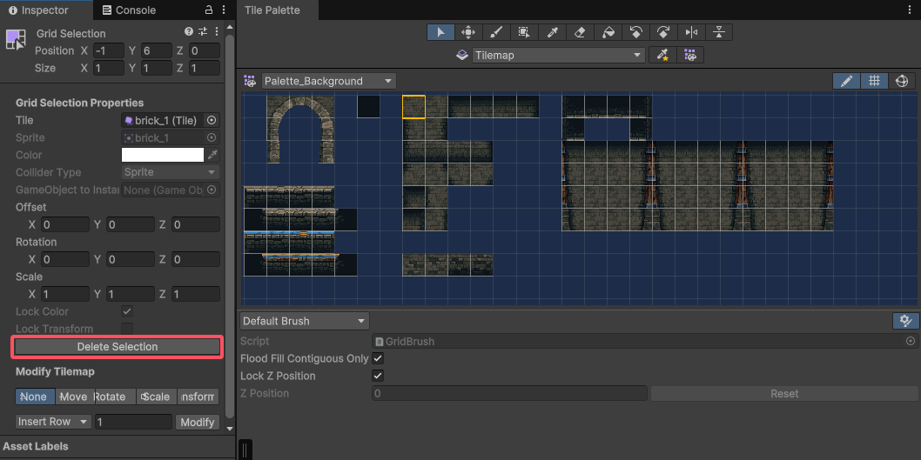921x460 pixels.
Task: Click the Color eyedropper icon
Action: click(x=213, y=155)
